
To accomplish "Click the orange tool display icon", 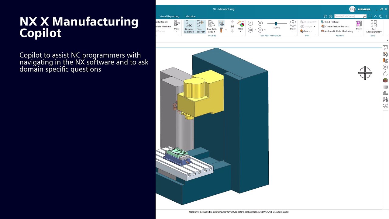I will click(221, 30).
